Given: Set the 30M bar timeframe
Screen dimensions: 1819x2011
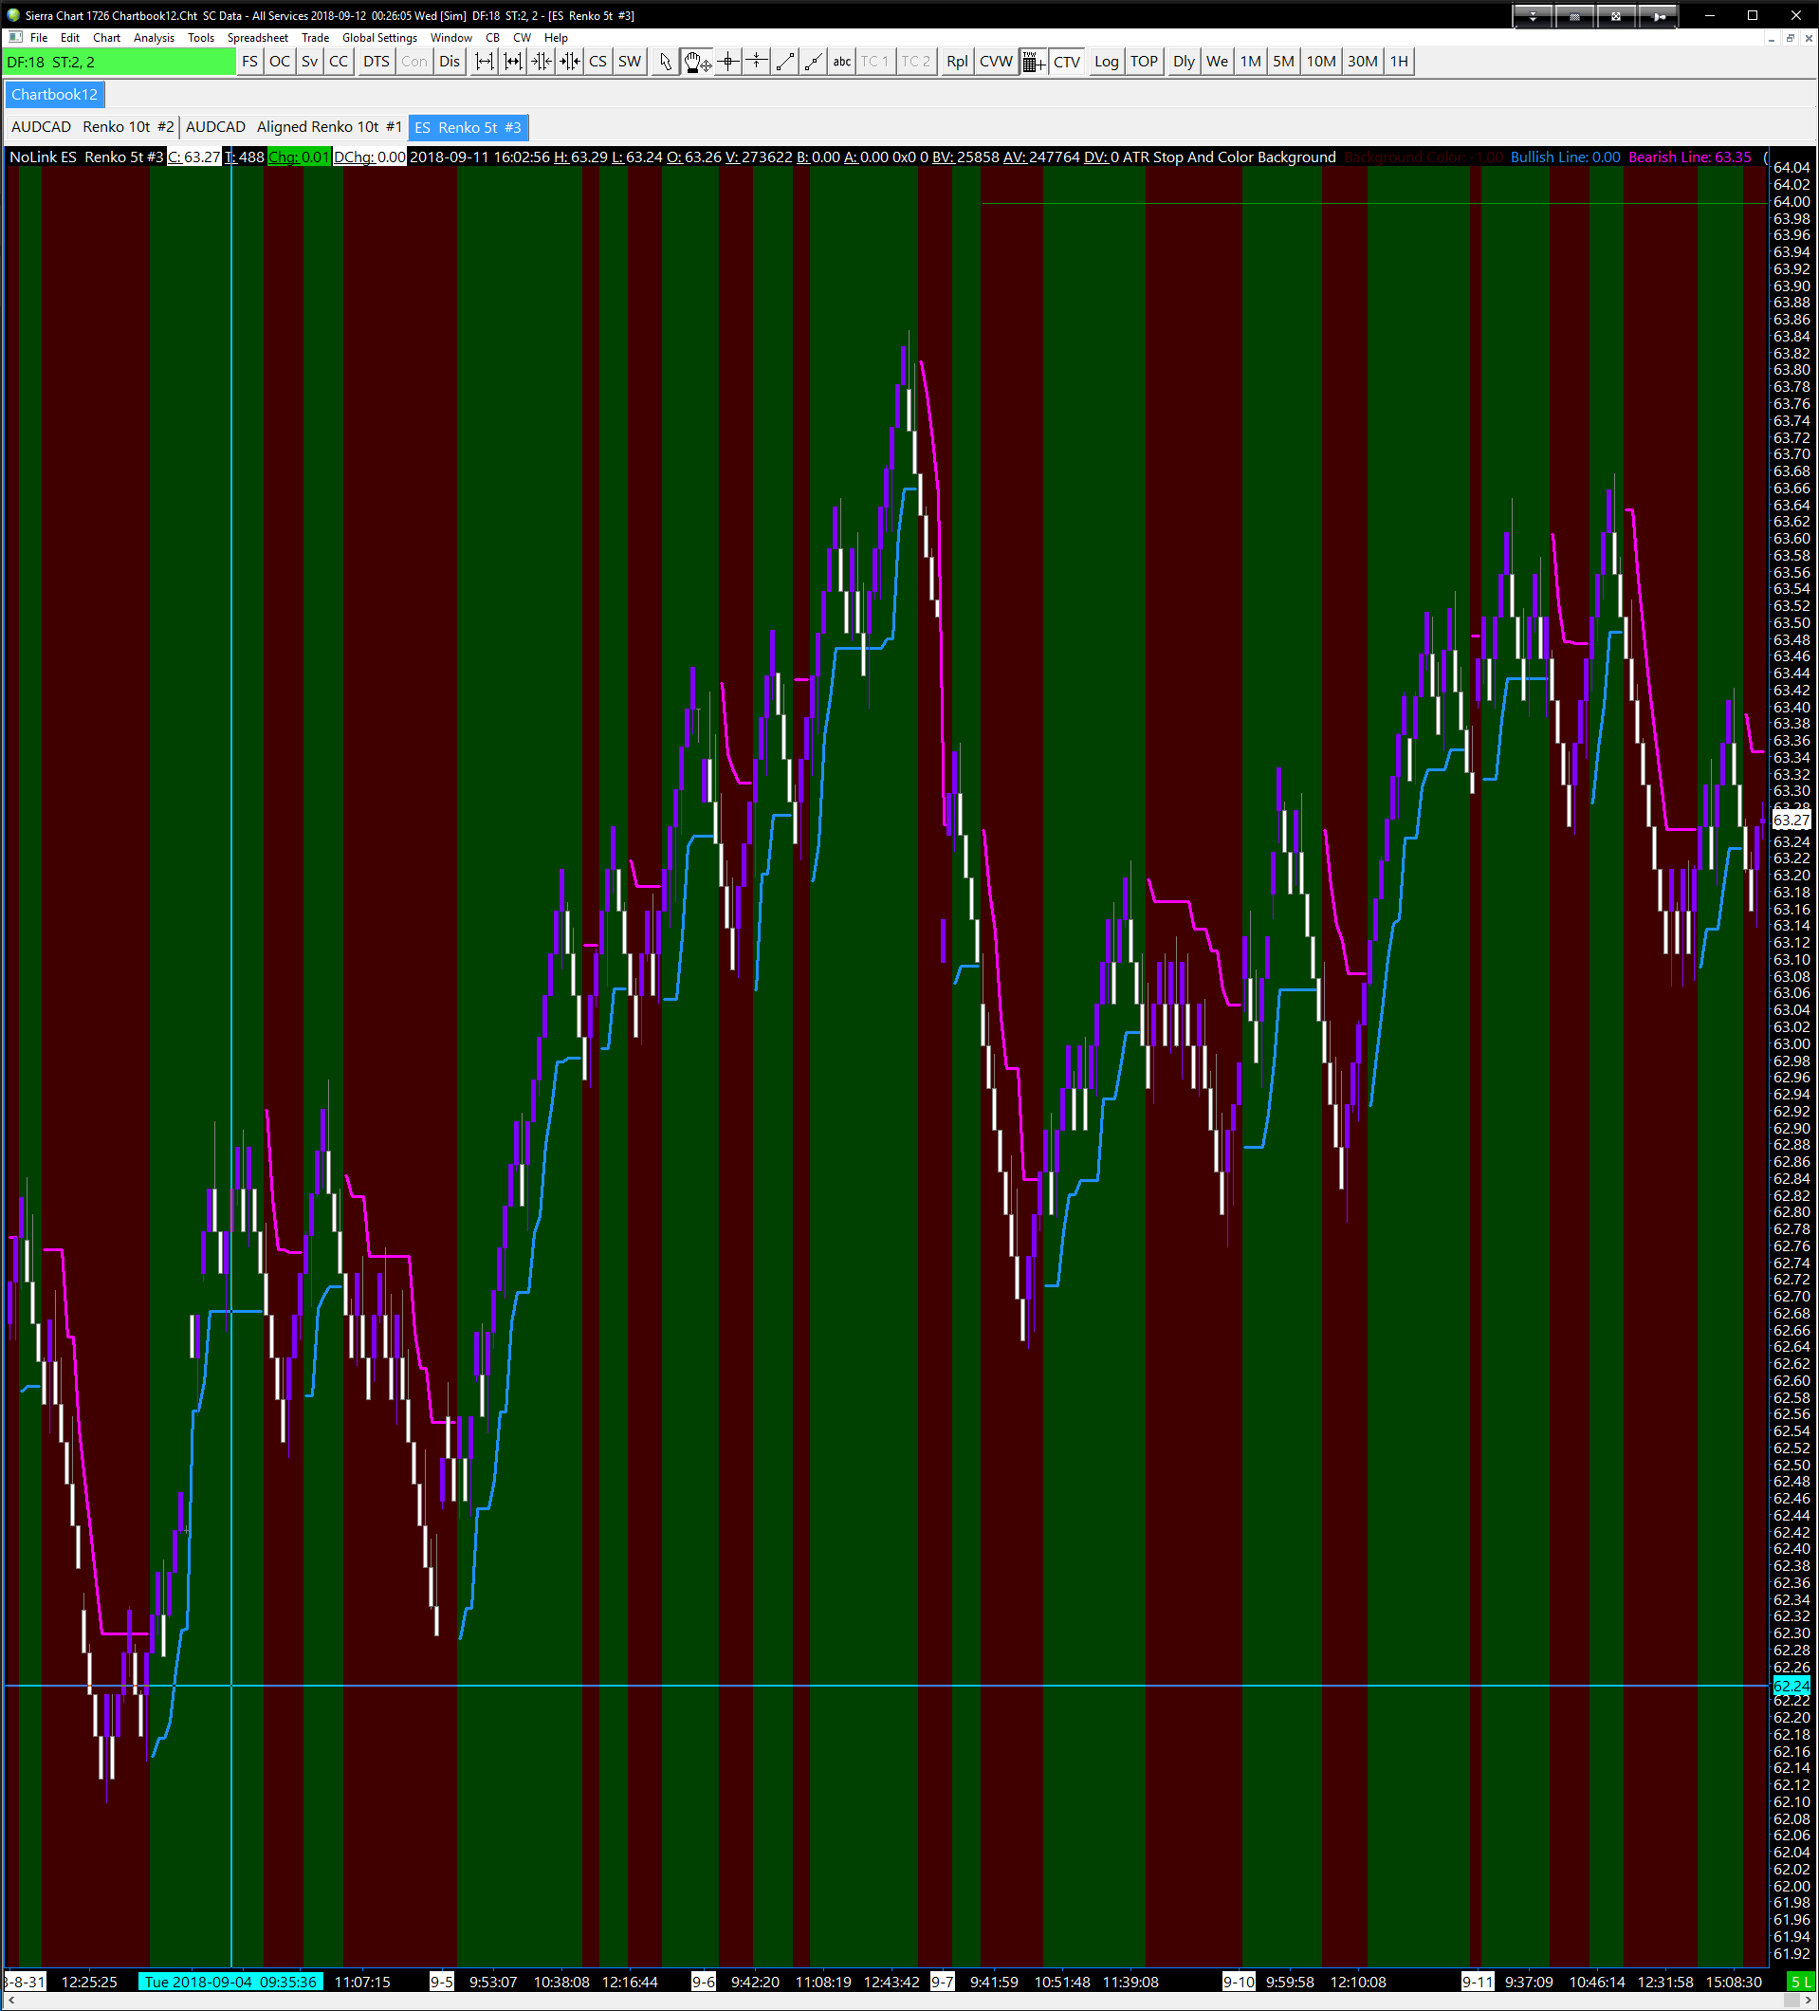Looking at the screenshot, I should (x=1362, y=62).
